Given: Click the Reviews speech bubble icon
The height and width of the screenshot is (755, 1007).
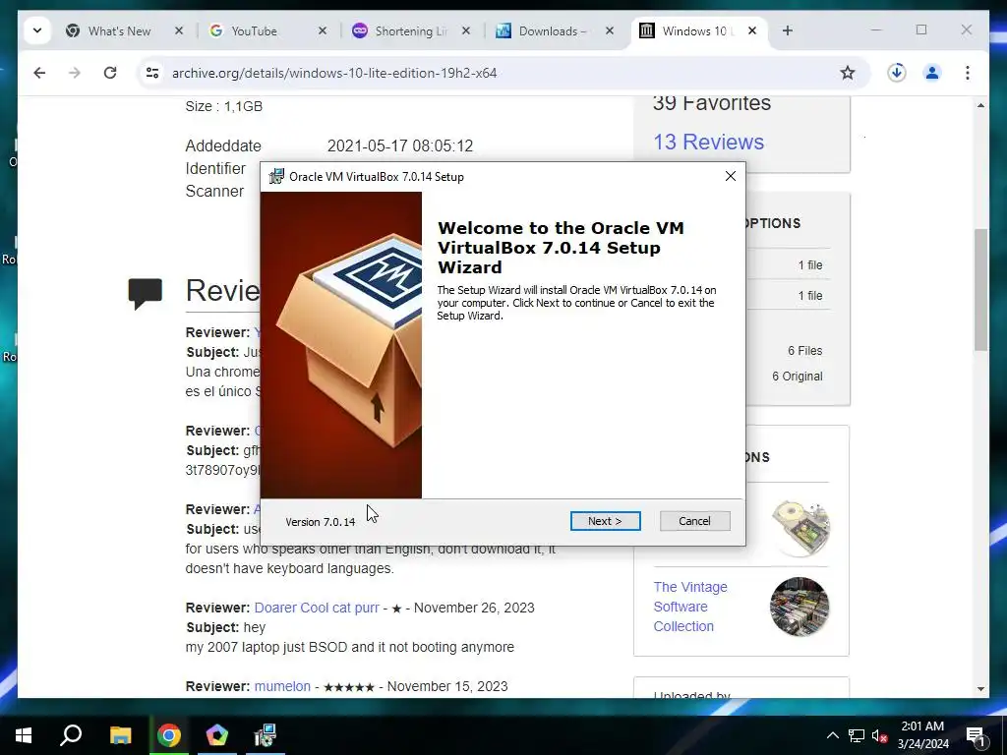Looking at the screenshot, I should tap(146, 293).
